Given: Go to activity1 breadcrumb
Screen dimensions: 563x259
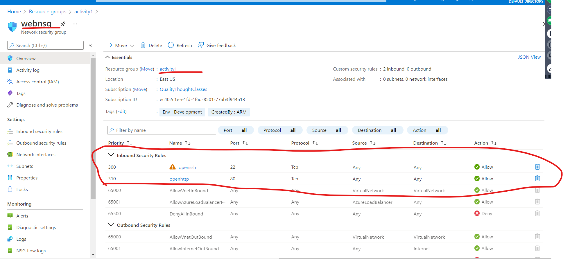Looking at the screenshot, I should (x=84, y=12).
